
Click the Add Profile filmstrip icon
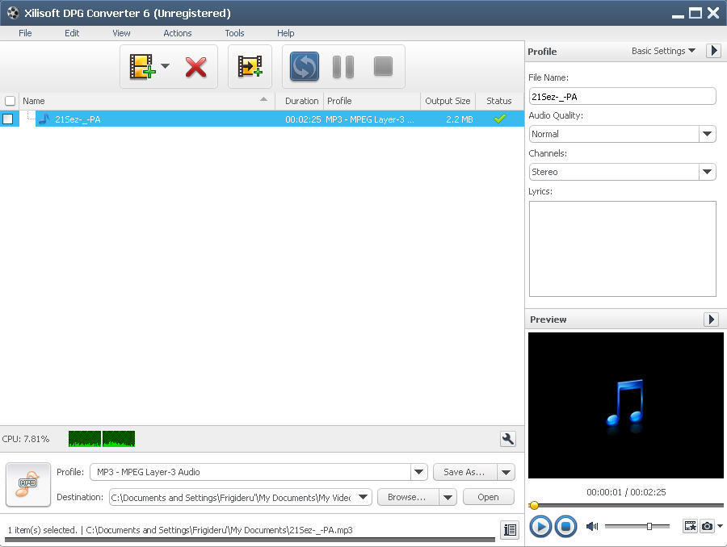(x=250, y=67)
